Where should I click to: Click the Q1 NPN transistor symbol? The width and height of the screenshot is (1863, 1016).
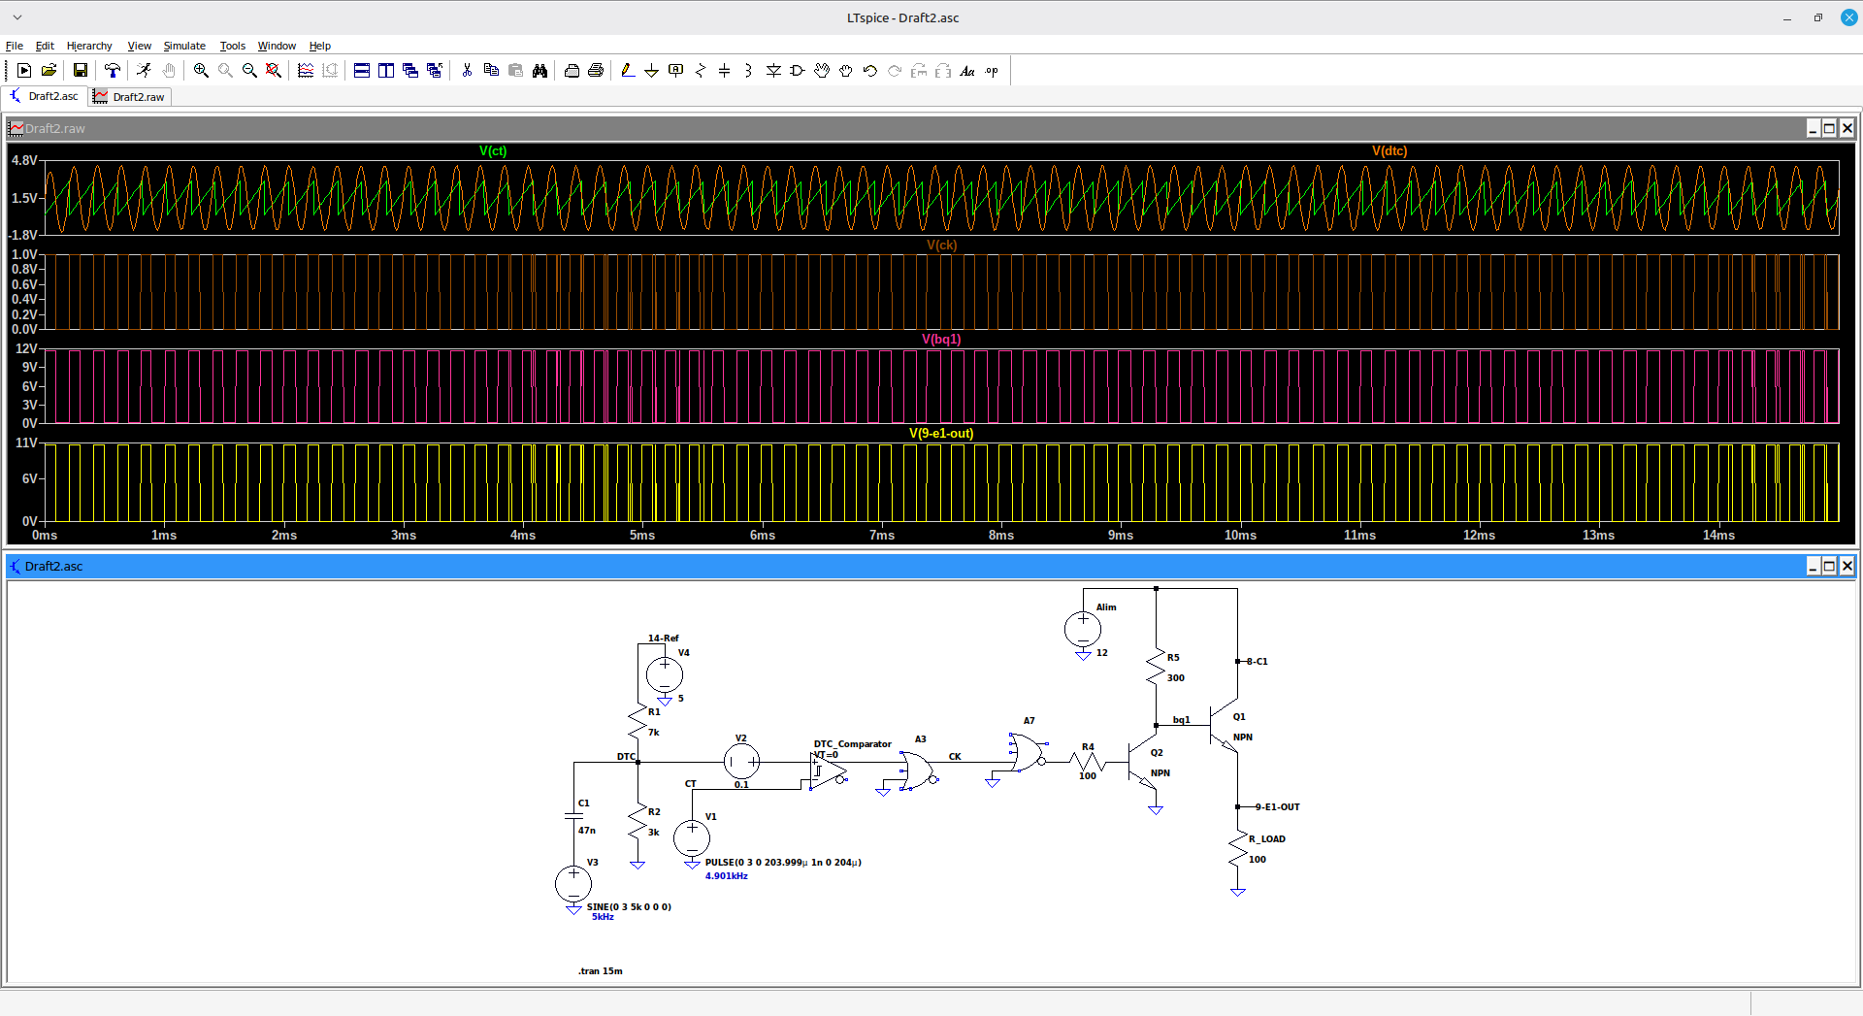pos(1225,724)
